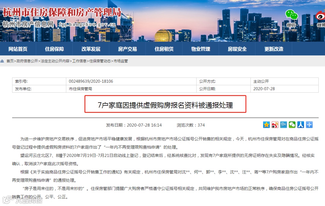Share article via Renren icon

[x=301, y=125]
